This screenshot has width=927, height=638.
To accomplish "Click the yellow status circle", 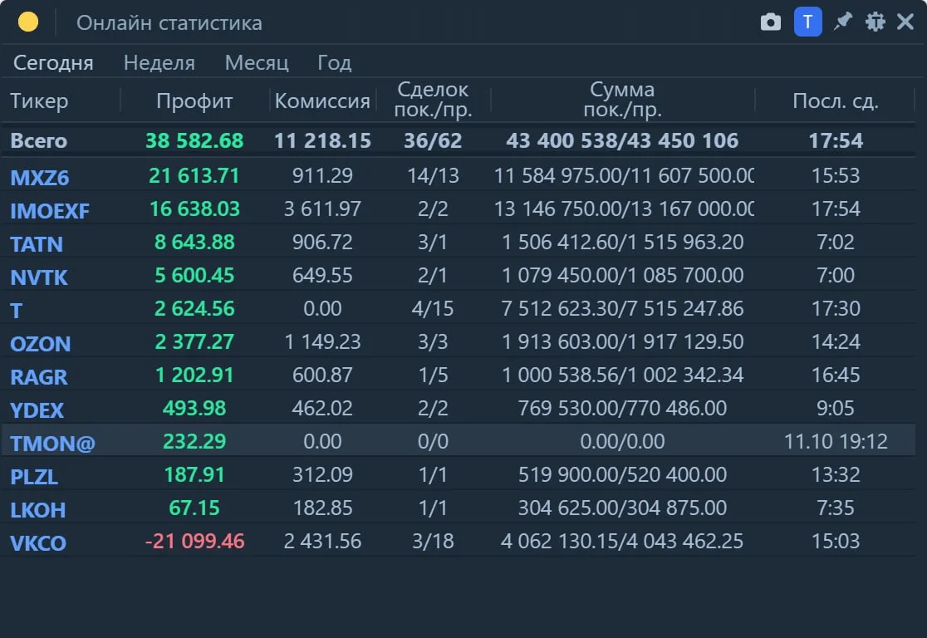I will (27, 22).
